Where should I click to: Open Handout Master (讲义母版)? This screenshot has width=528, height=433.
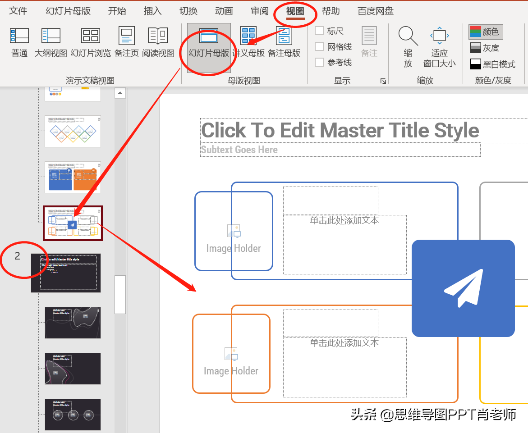click(x=249, y=42)
